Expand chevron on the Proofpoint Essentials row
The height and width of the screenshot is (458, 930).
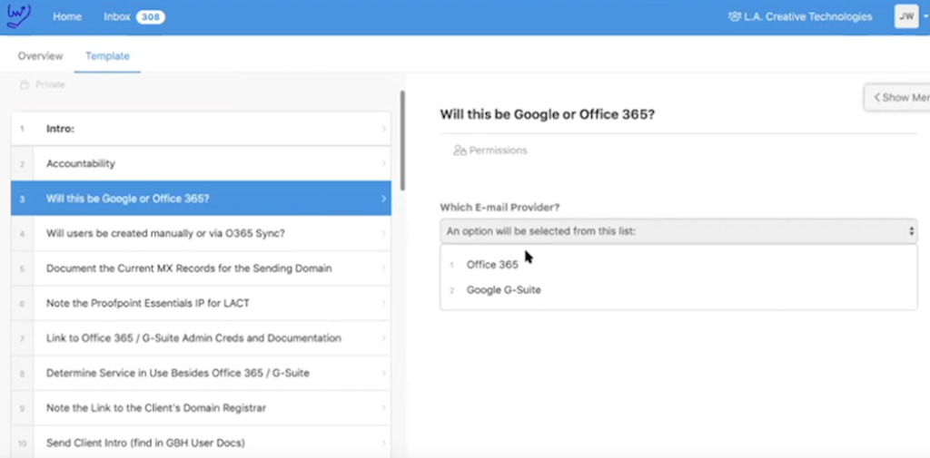click(x=384, y=303)
